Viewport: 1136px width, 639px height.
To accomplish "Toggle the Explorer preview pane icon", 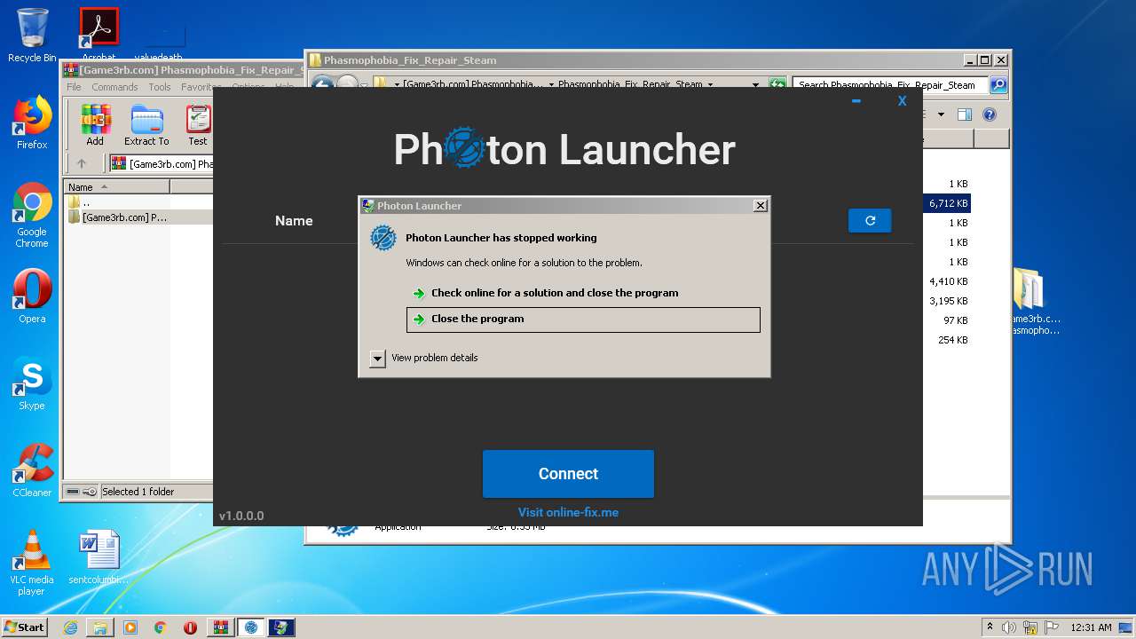I will (965, 114).
